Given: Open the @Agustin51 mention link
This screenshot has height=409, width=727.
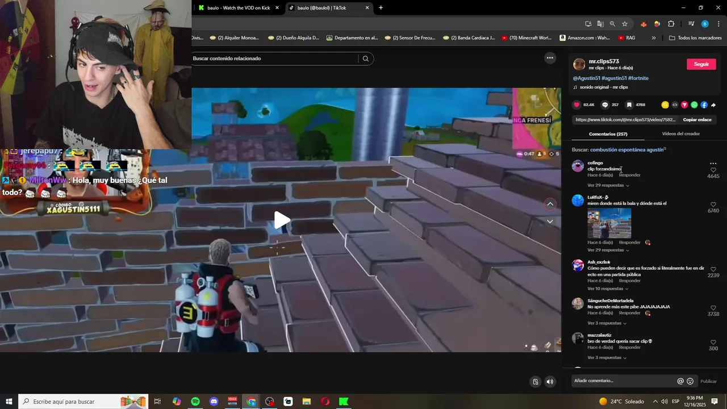Looking at the screenshot, I should tap(586, 78).
